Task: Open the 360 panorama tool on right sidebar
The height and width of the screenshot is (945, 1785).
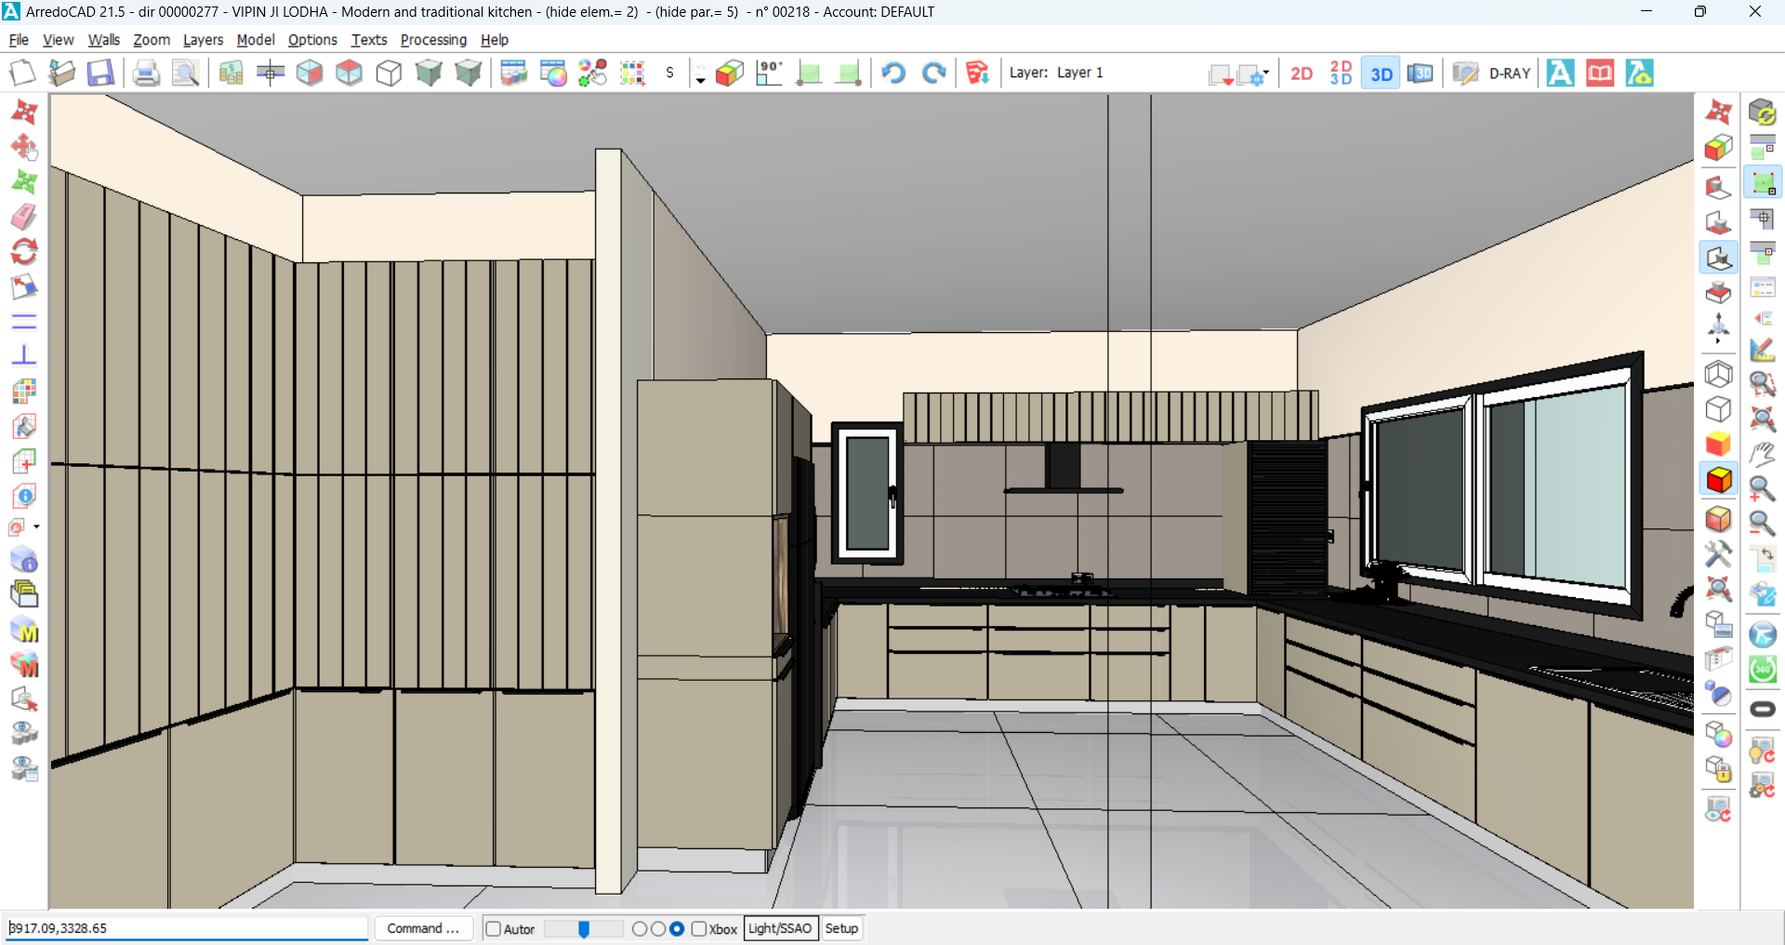Action: (1764, 669)
